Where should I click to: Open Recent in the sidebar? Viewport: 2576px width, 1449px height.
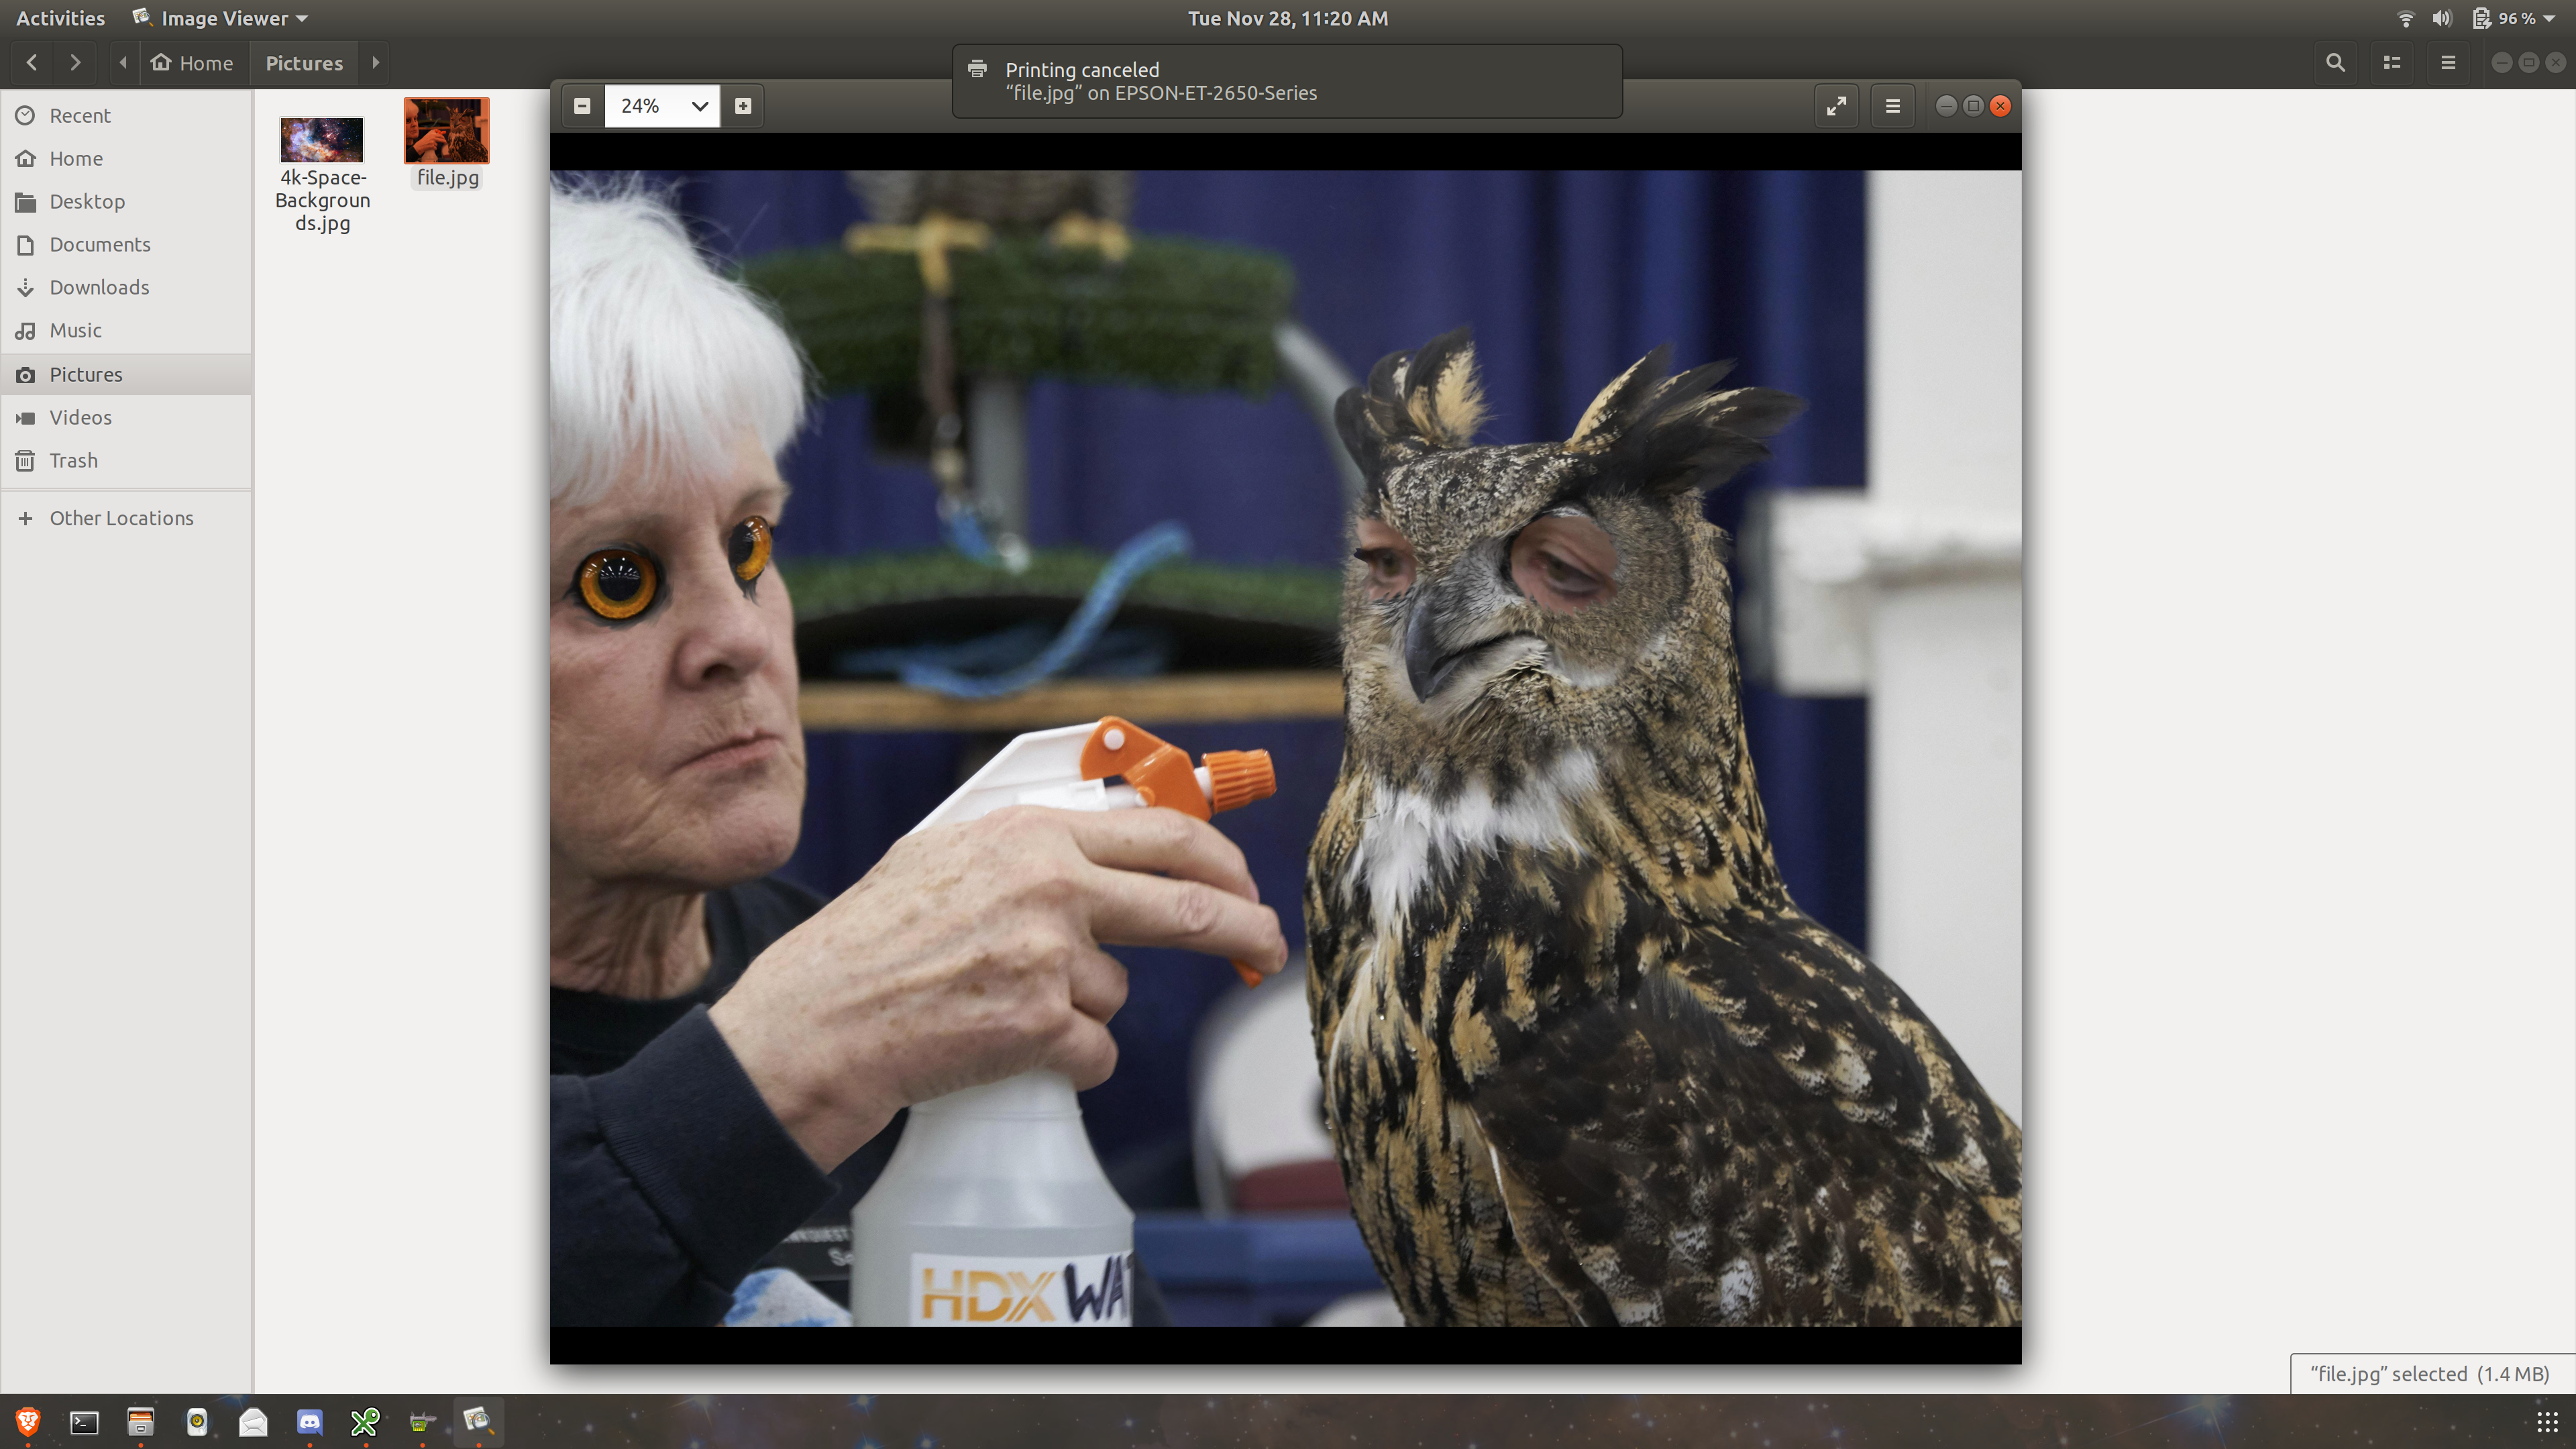[x=126, y=116]
